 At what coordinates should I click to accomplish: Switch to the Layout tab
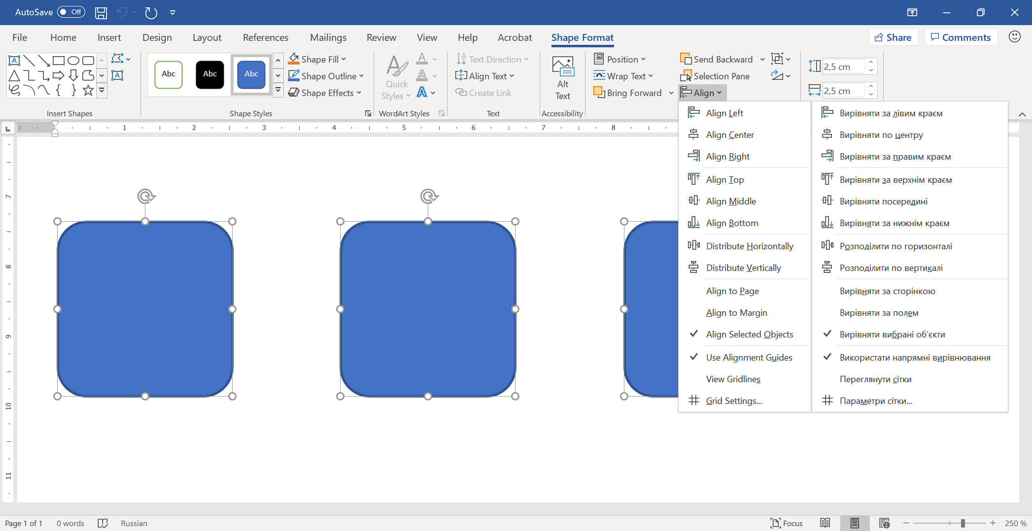206,37
